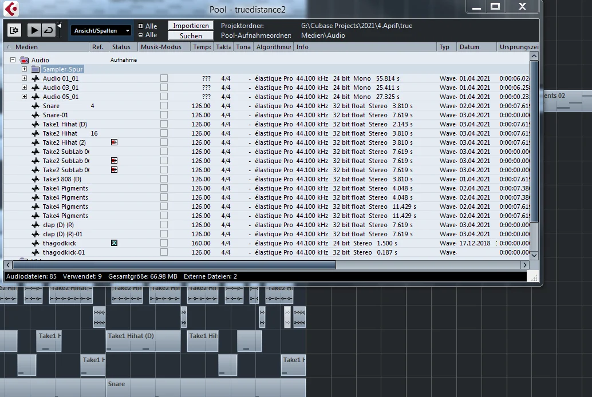Enable Musik-Modus for clap (D) (R)-01
The width and height of the screenshot is (592, 397).
164,234
